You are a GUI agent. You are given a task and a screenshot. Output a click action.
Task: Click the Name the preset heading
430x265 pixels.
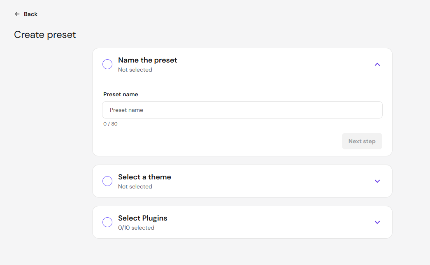point(148,60)
